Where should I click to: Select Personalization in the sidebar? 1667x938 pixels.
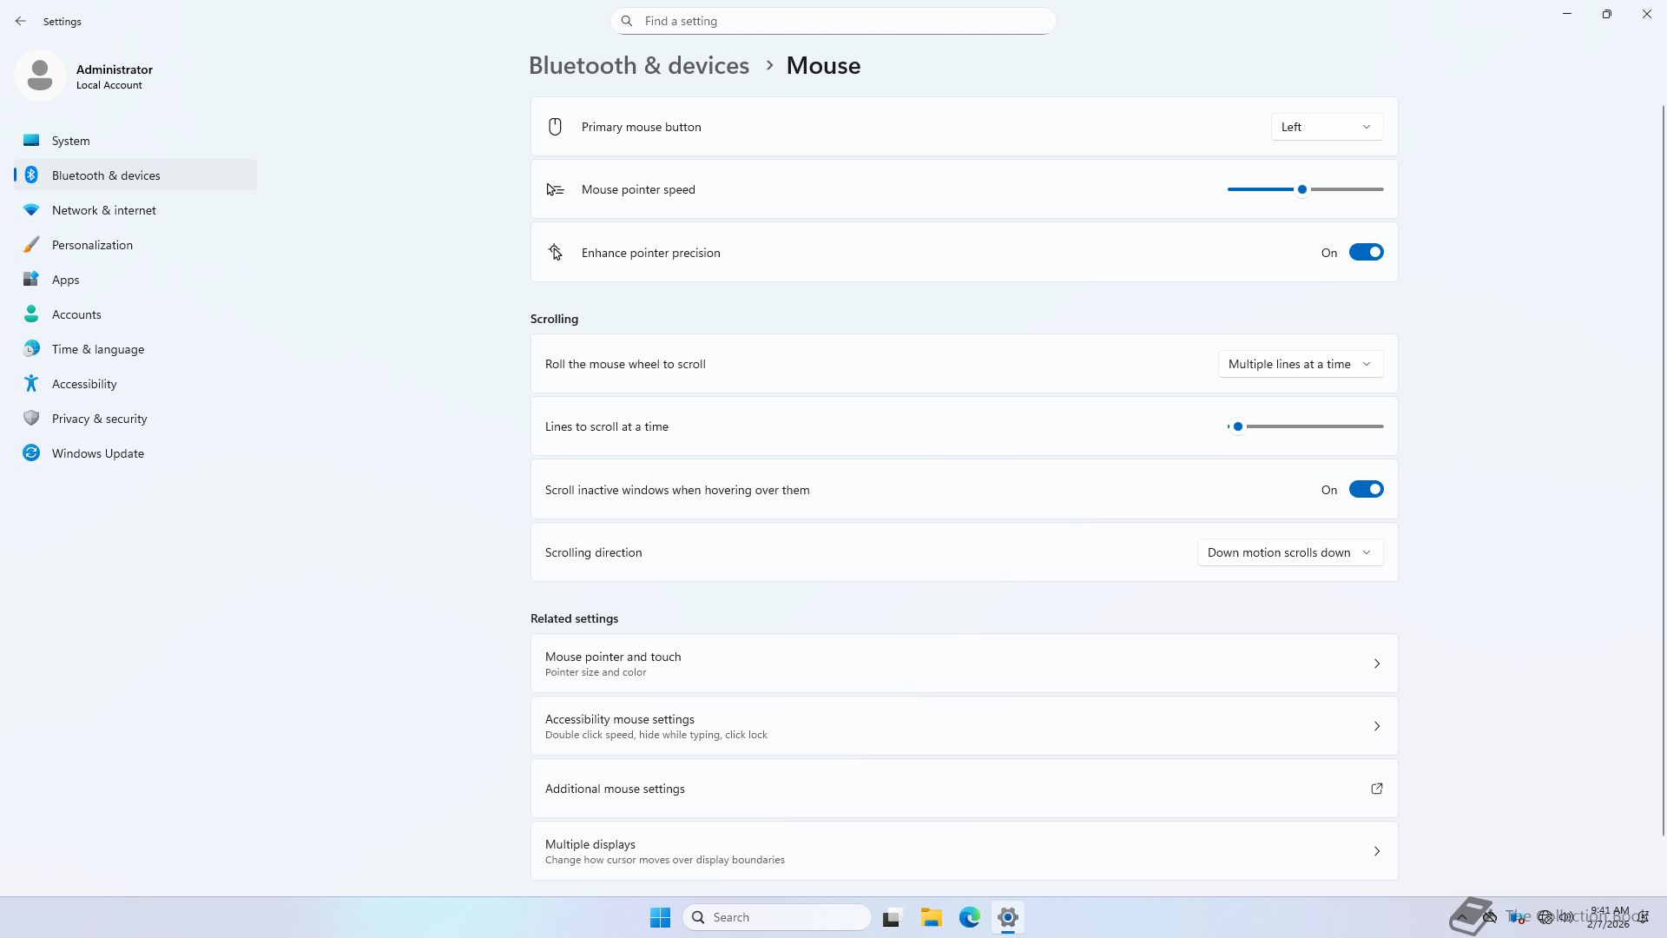[x=92, y=245]
